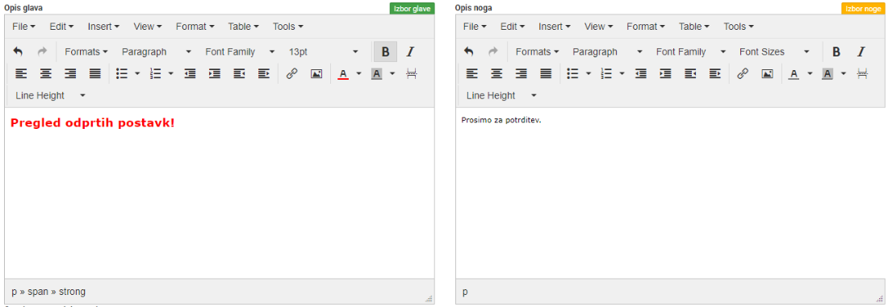Toggle Italic in Opis noga editor

pos(861,52)
